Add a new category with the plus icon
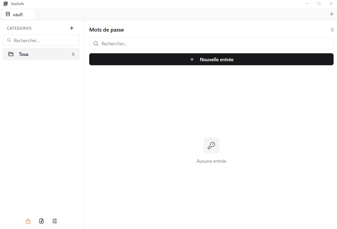337x229 pixels. pyautogui.click(x=72, y=28)
